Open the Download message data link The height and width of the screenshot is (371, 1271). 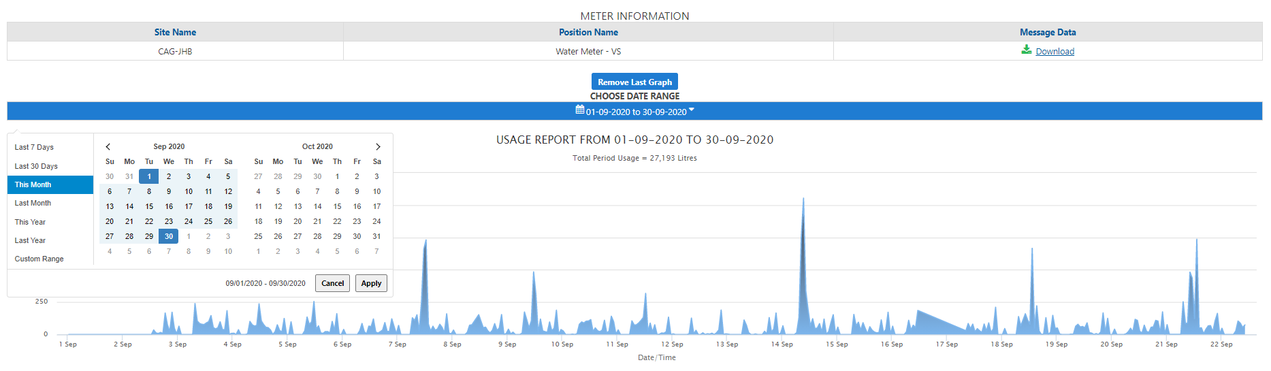click(x=1055, y=51)
